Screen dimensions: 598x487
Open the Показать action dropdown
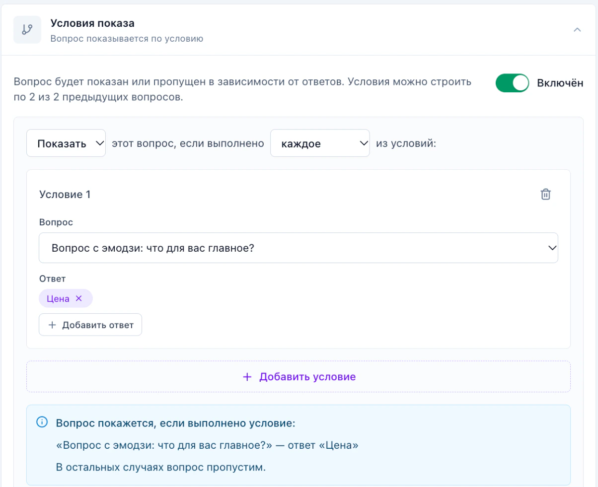point(66,143)
